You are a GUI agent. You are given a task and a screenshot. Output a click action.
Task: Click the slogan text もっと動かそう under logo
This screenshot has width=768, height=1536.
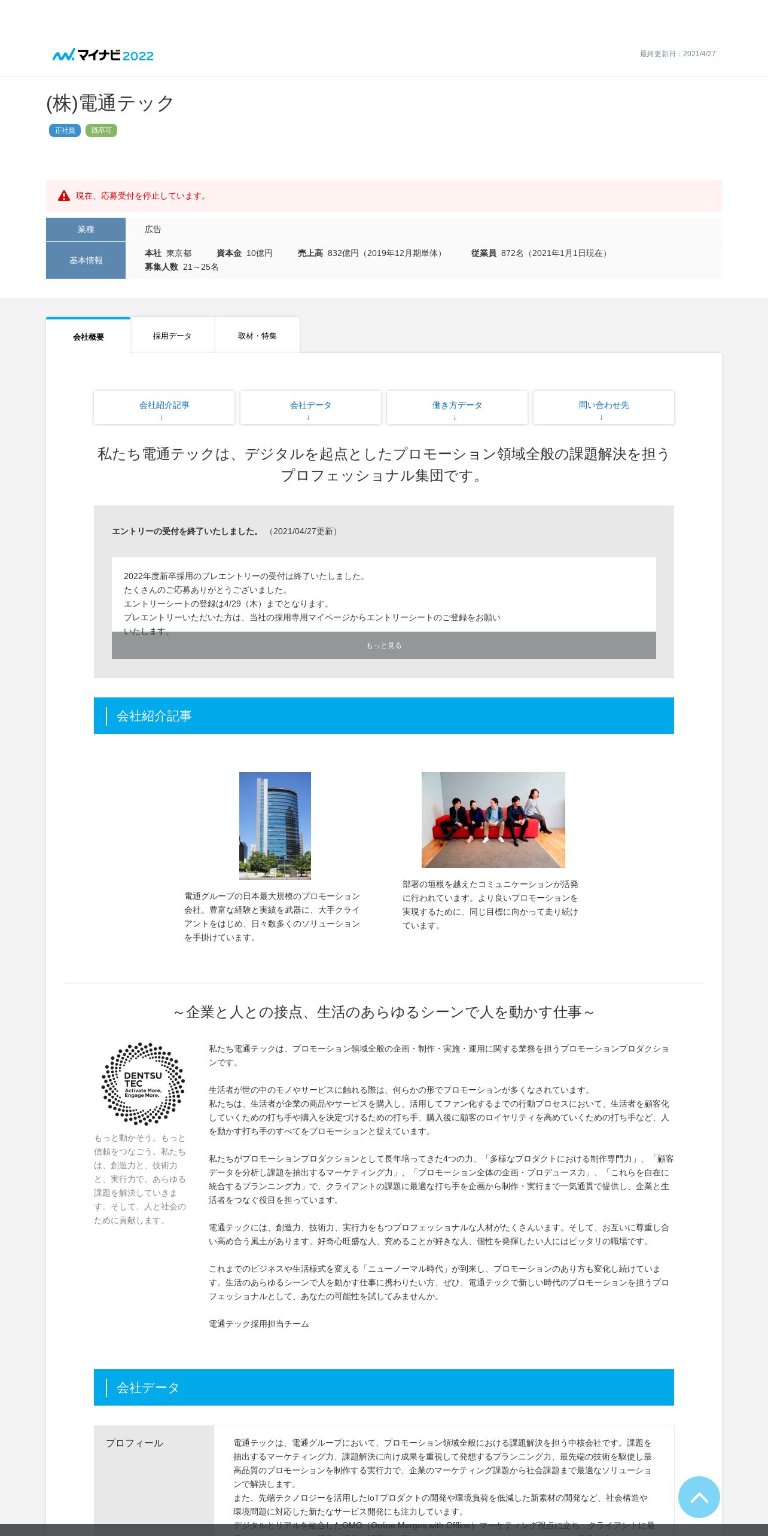pos(140,1179)
